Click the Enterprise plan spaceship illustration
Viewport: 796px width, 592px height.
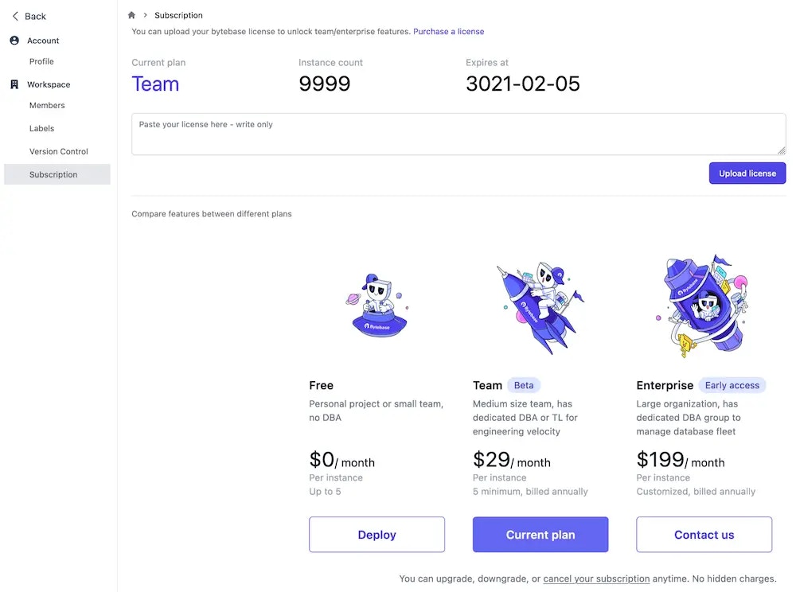(704, 306)
